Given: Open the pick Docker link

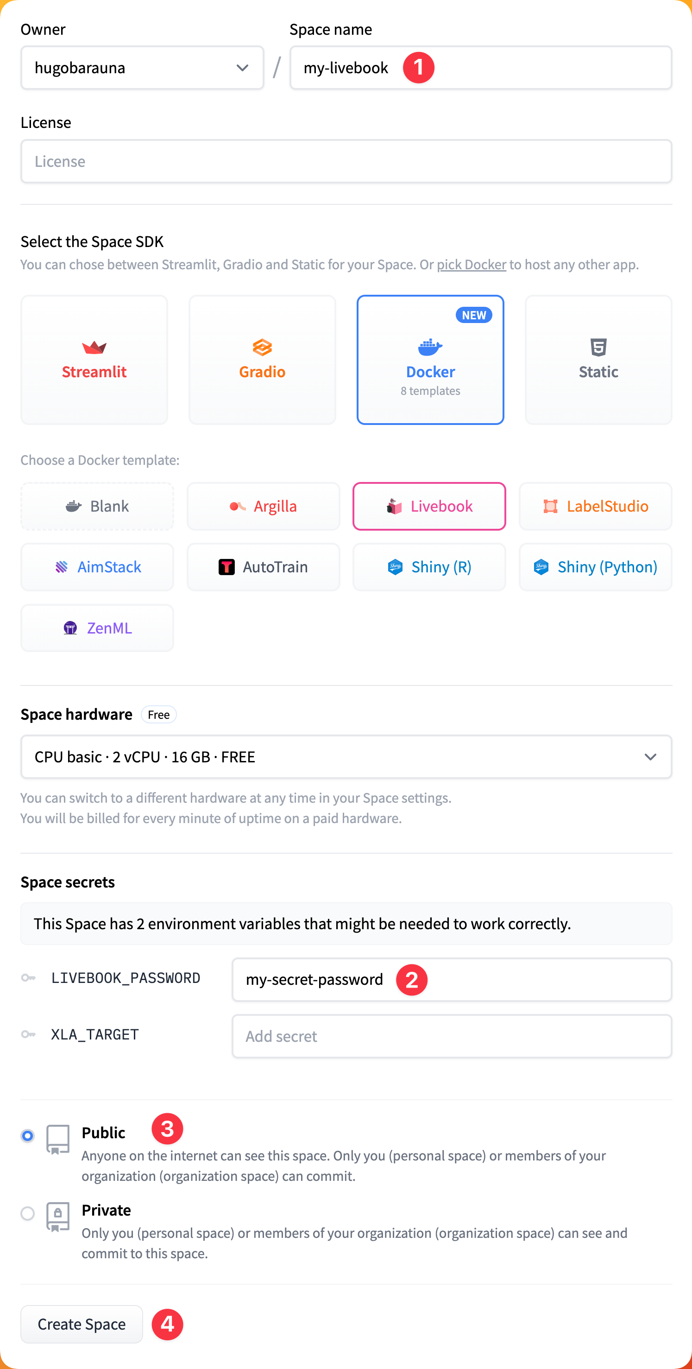Looking at the screenshot, I should pos(472,264).
